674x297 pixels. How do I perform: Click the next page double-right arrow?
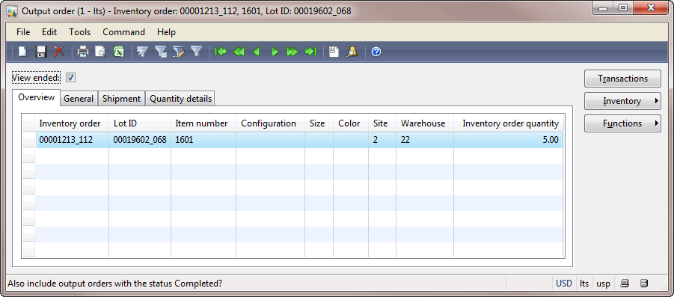(292, 52)
